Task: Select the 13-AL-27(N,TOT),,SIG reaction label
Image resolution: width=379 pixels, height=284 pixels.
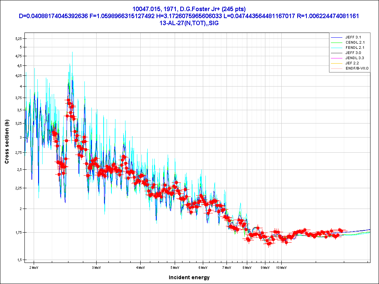Action: [189, 23]
